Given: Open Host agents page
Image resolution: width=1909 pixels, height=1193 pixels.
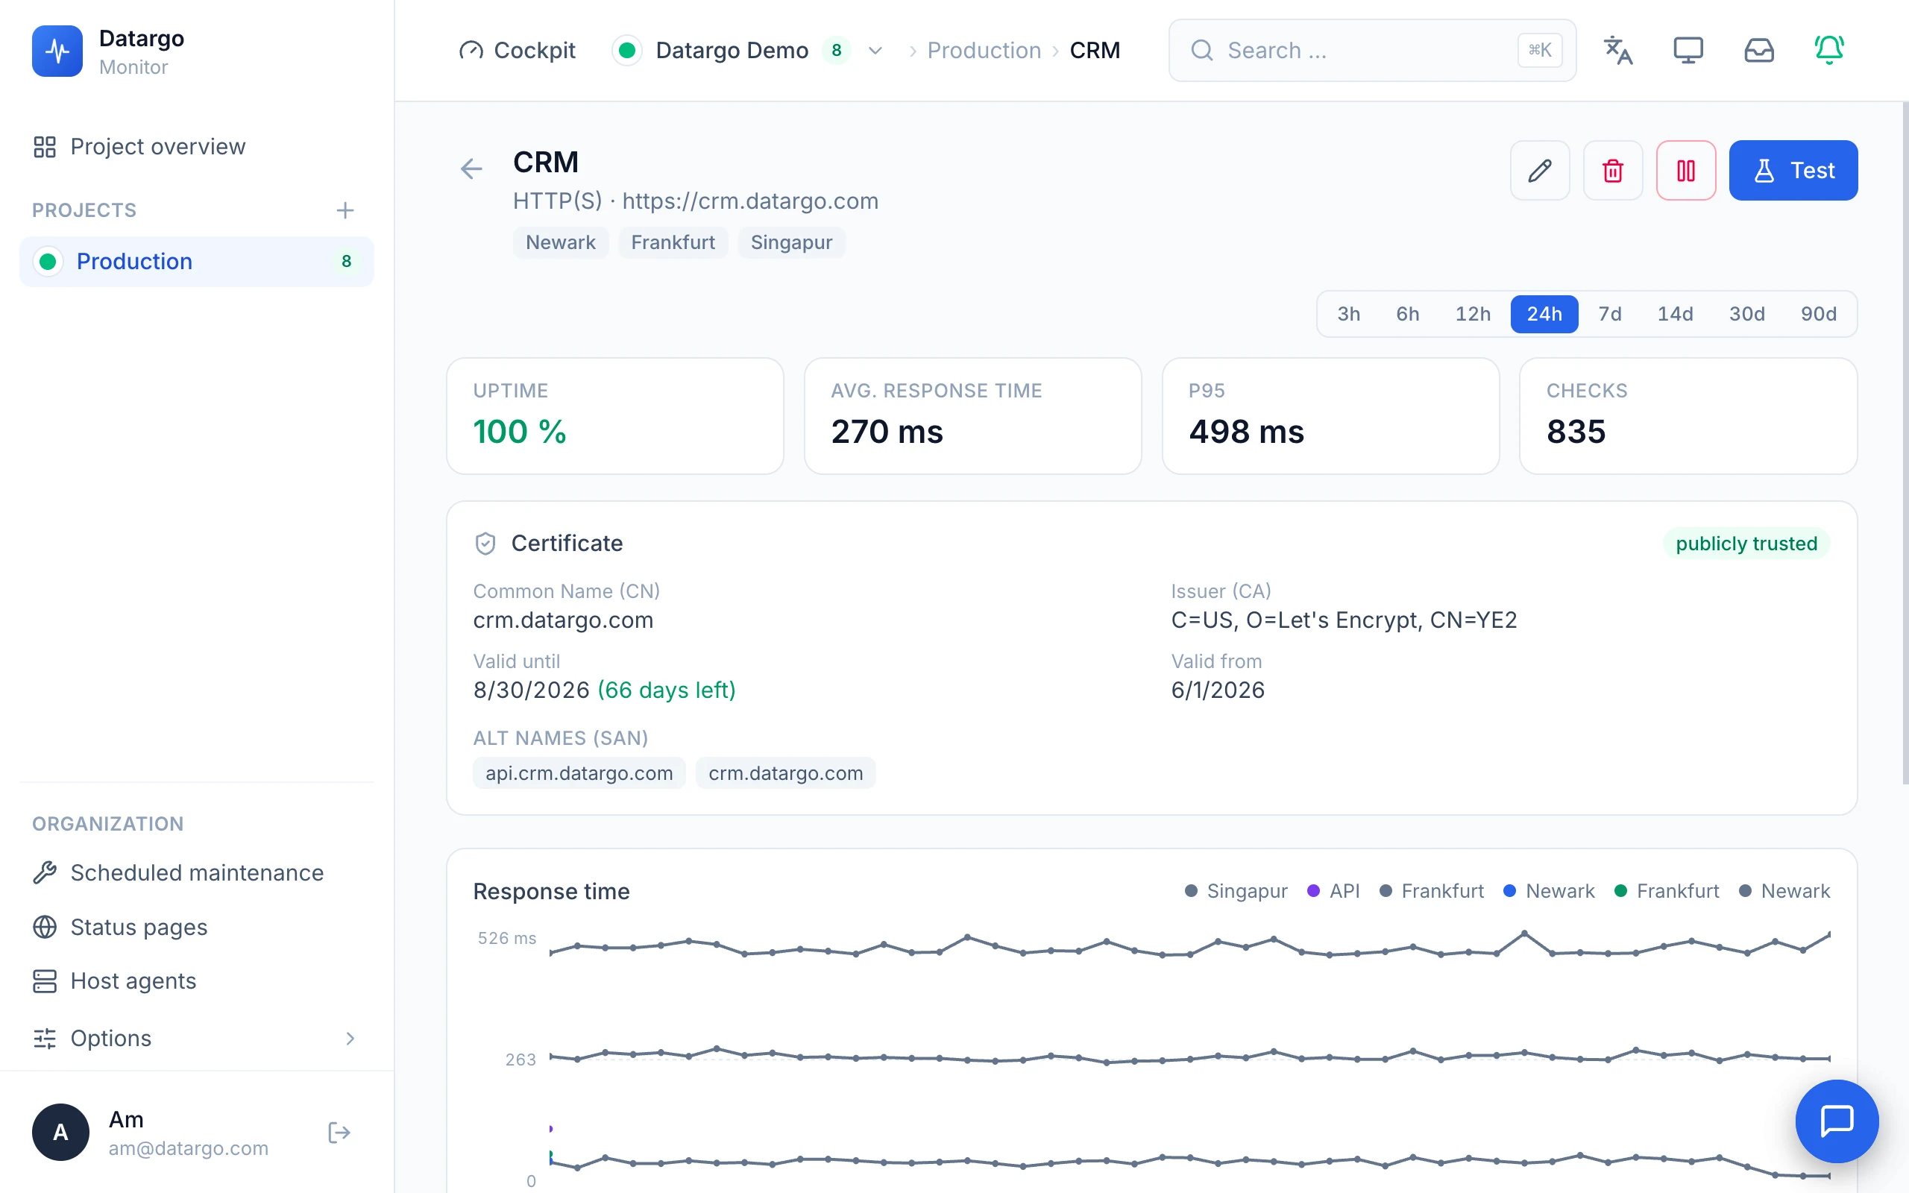Looking at the screenshot, I should (x=114, y=980).
